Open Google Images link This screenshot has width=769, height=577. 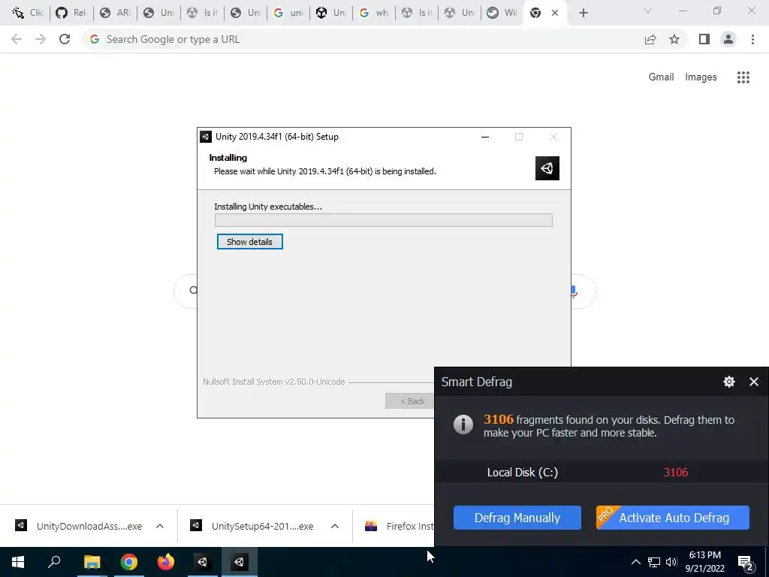tap(701, 77)
